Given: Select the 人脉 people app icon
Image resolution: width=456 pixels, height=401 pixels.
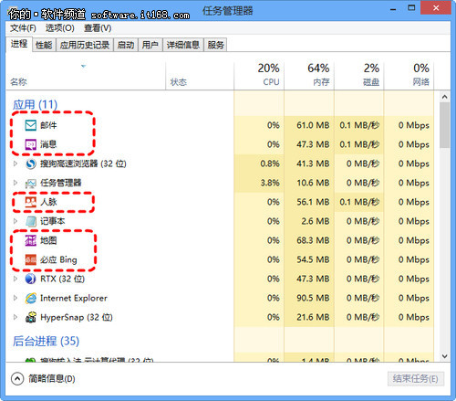Looking at the screenshot, I should [x=31, y=202].
